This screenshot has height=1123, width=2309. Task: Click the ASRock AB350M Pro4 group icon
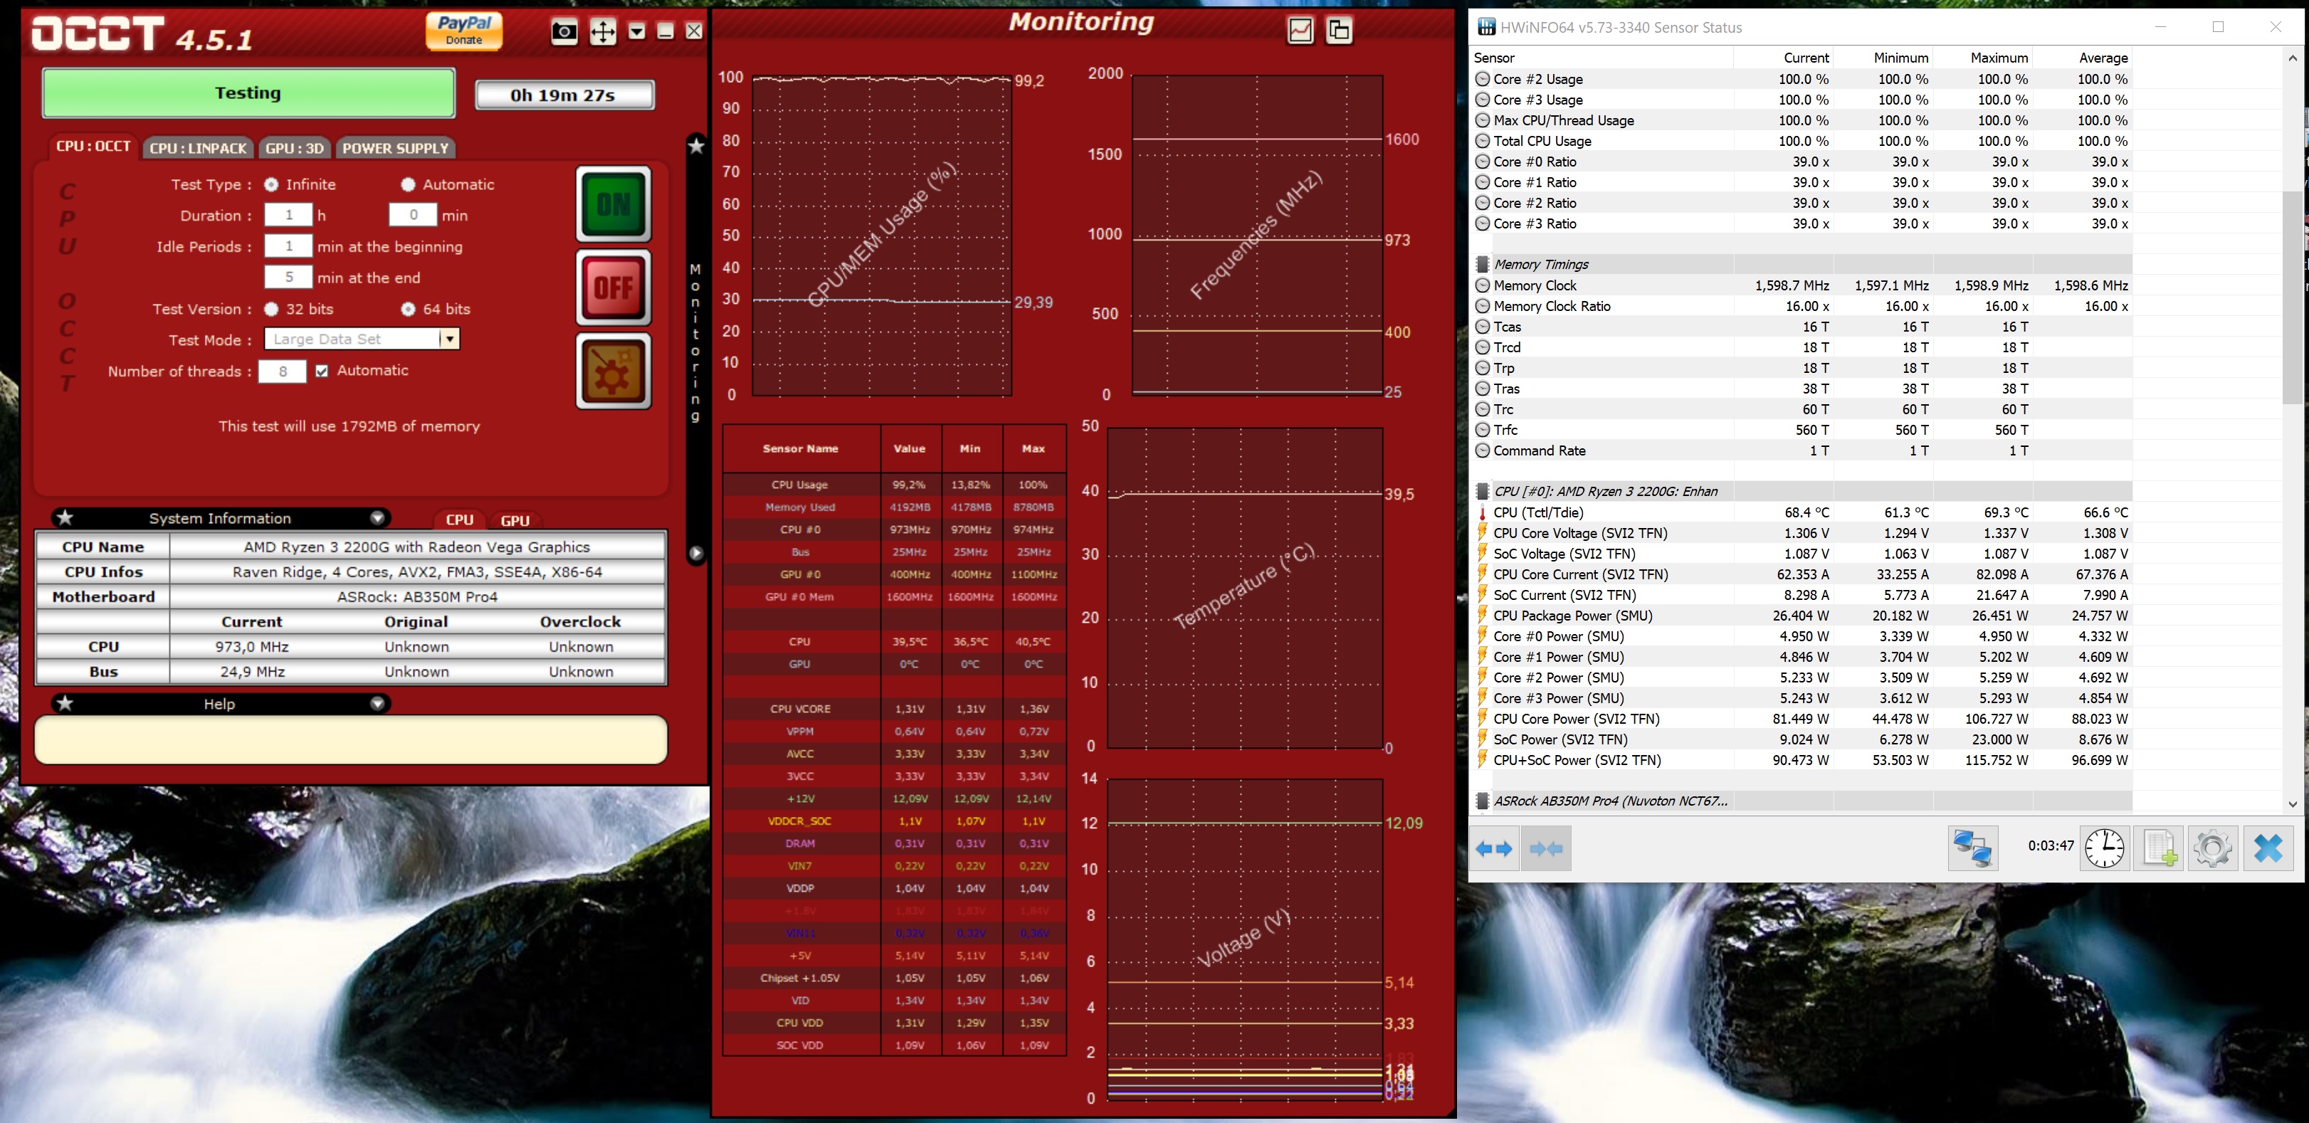pos(1483,801)
